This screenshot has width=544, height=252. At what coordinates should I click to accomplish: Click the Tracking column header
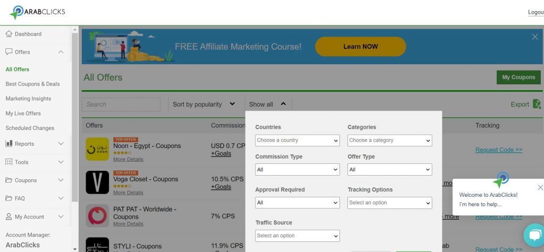coord(487,126)
